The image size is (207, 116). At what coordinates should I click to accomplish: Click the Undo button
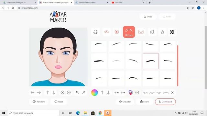pos(148,17)
